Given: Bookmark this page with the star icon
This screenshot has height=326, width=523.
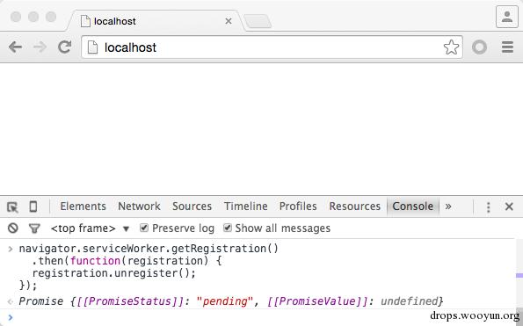Looking at the screenshot, I should 451,47.
